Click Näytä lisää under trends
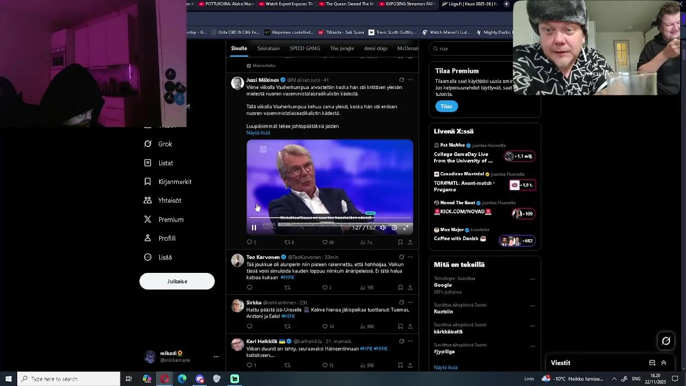686x386 pixels. tap(445, 367)
